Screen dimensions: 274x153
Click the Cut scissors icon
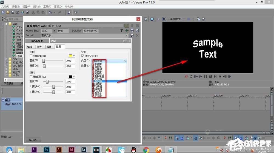pos(33,12)
